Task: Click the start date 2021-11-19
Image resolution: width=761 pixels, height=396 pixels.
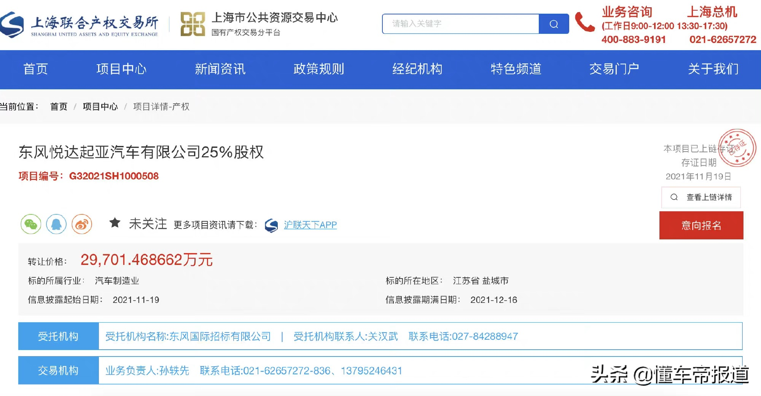Action: pos(136,300)
